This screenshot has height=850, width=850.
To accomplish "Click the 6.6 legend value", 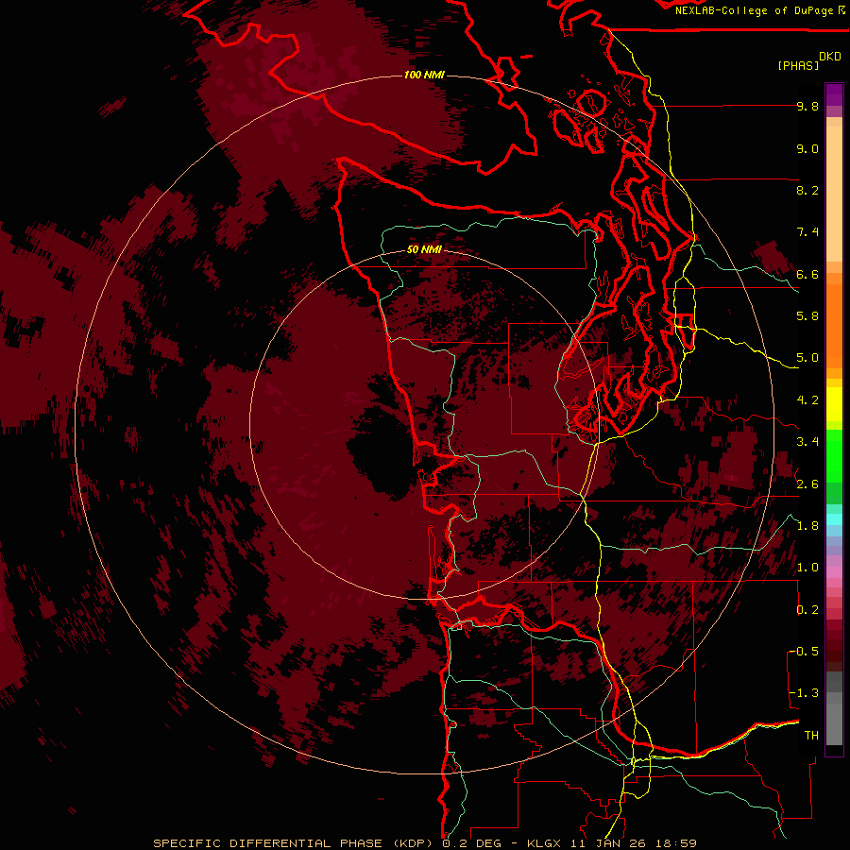I will pyautogui.click(x=807, y=274).
